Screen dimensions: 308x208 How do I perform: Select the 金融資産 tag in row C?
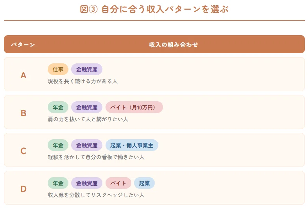click(87, 145)
